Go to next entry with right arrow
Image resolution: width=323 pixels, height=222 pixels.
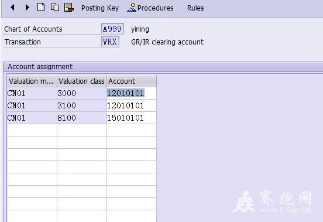[27, 8]
